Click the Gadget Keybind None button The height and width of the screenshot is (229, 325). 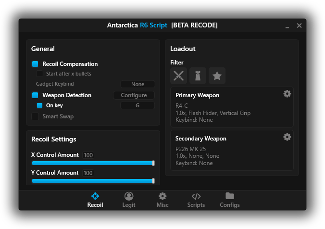(x=137, y=84)
